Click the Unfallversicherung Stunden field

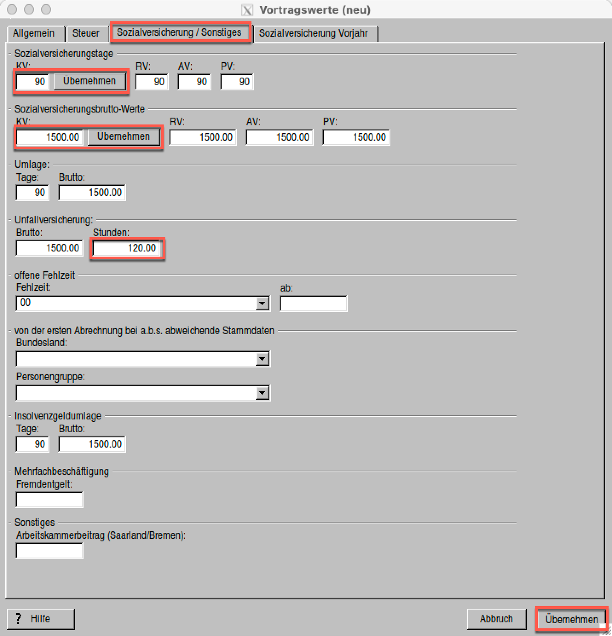126,248
